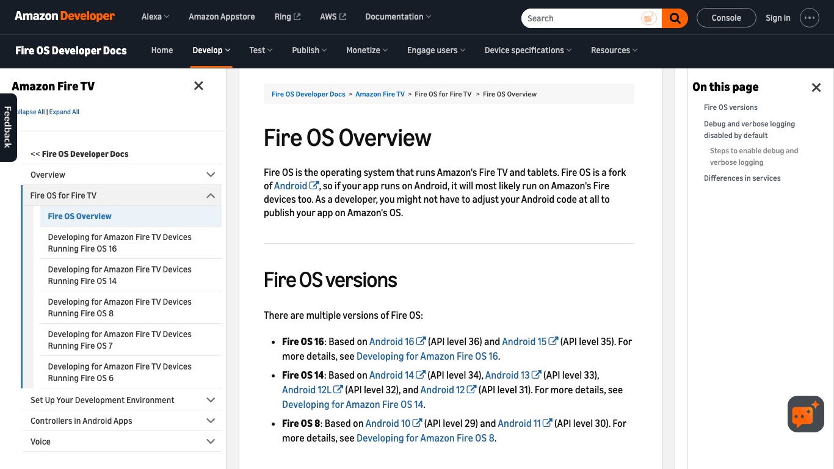
Task: Expand Controllers in Android Apps section
Action: [x=122, y=421]
